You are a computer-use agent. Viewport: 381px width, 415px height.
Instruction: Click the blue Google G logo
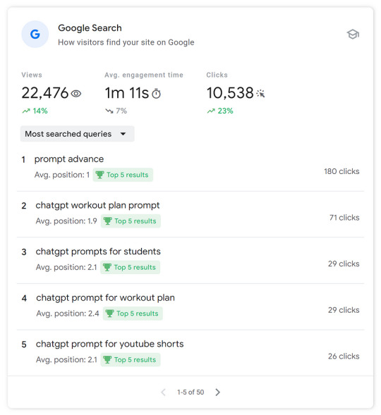35,34
